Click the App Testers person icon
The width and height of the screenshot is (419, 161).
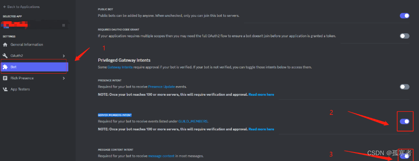pos(5,89)
